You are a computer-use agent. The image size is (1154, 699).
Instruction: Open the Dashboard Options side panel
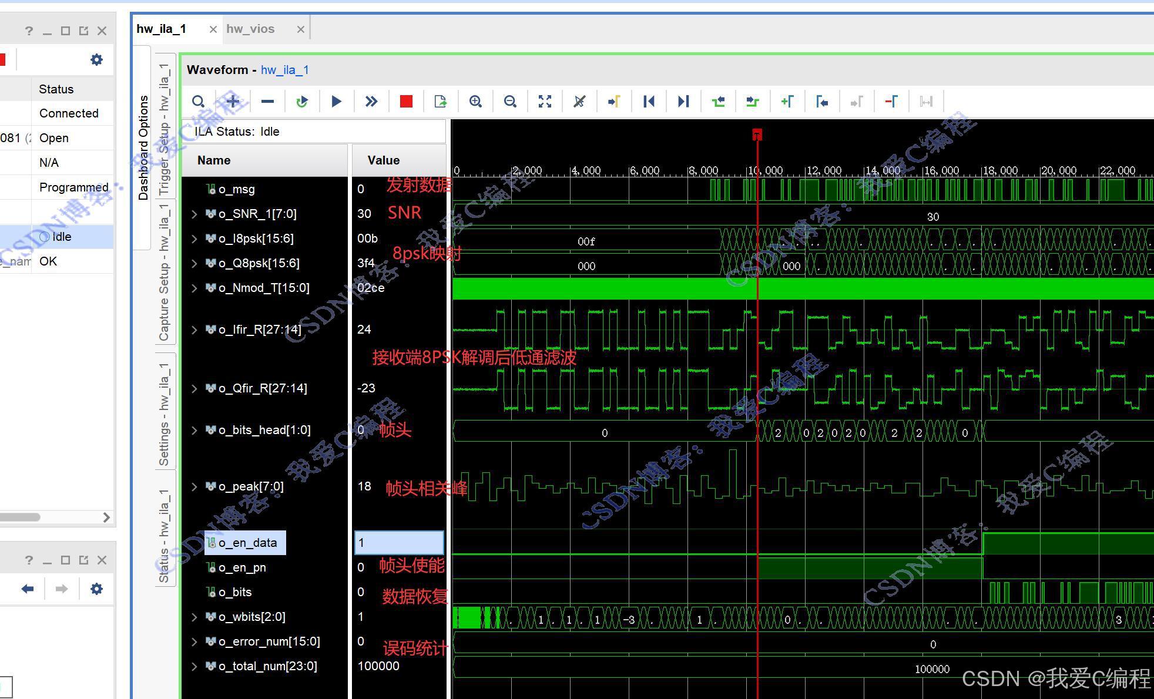[x=143, y=147]
